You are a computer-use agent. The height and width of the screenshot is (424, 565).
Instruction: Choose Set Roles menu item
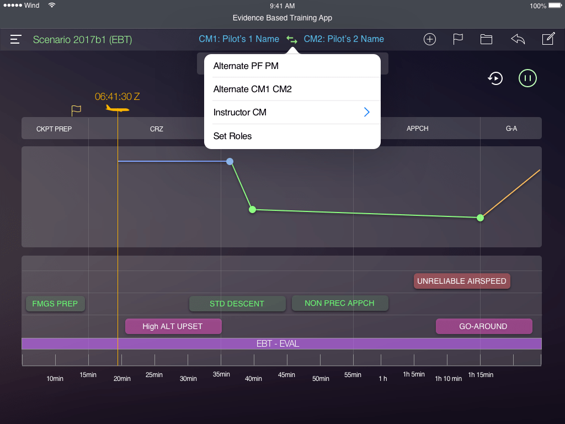click(x=292, y=136)
